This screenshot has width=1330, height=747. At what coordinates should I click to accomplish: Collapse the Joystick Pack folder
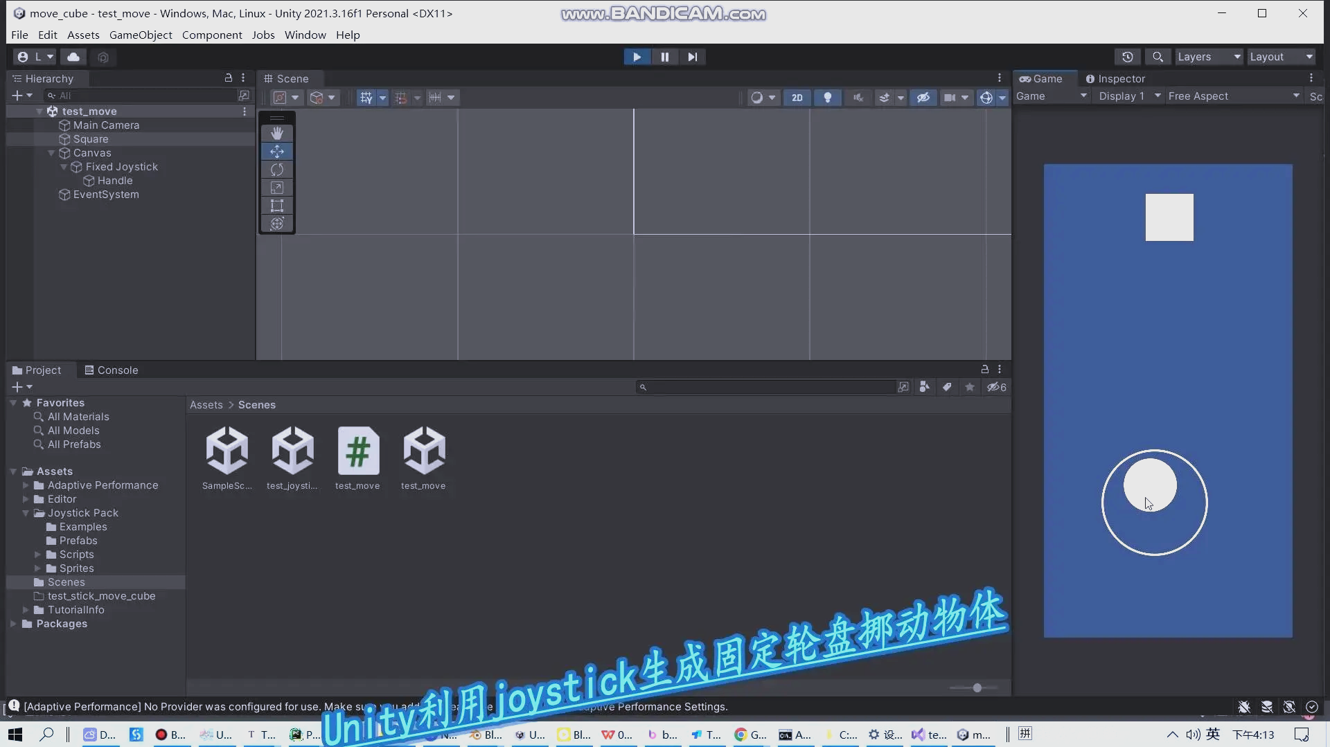(x=26, y=513)
